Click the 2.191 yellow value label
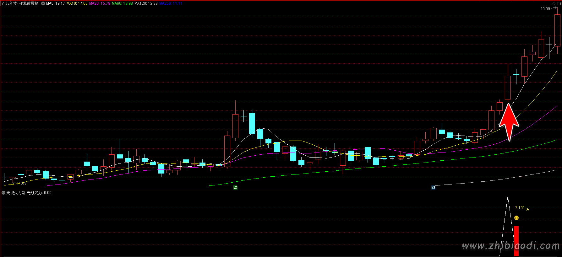562x257 pixels. click(520, 208)
